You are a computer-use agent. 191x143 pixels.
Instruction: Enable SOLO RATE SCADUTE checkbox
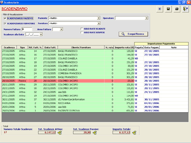(82, 29)
